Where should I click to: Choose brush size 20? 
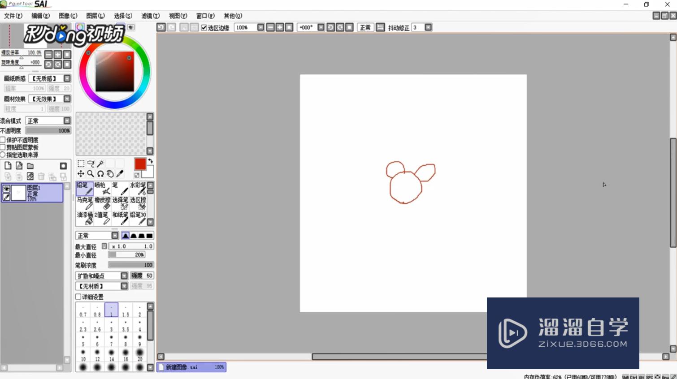point(139,354)
